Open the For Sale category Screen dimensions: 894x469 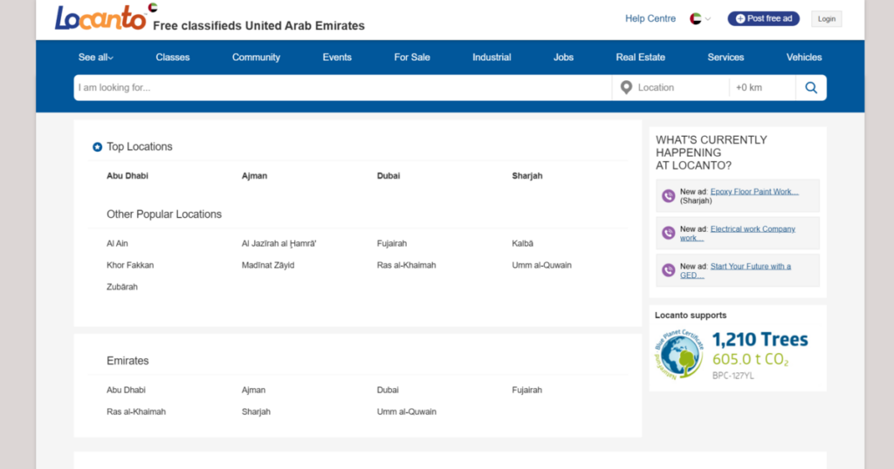point(412,58)
